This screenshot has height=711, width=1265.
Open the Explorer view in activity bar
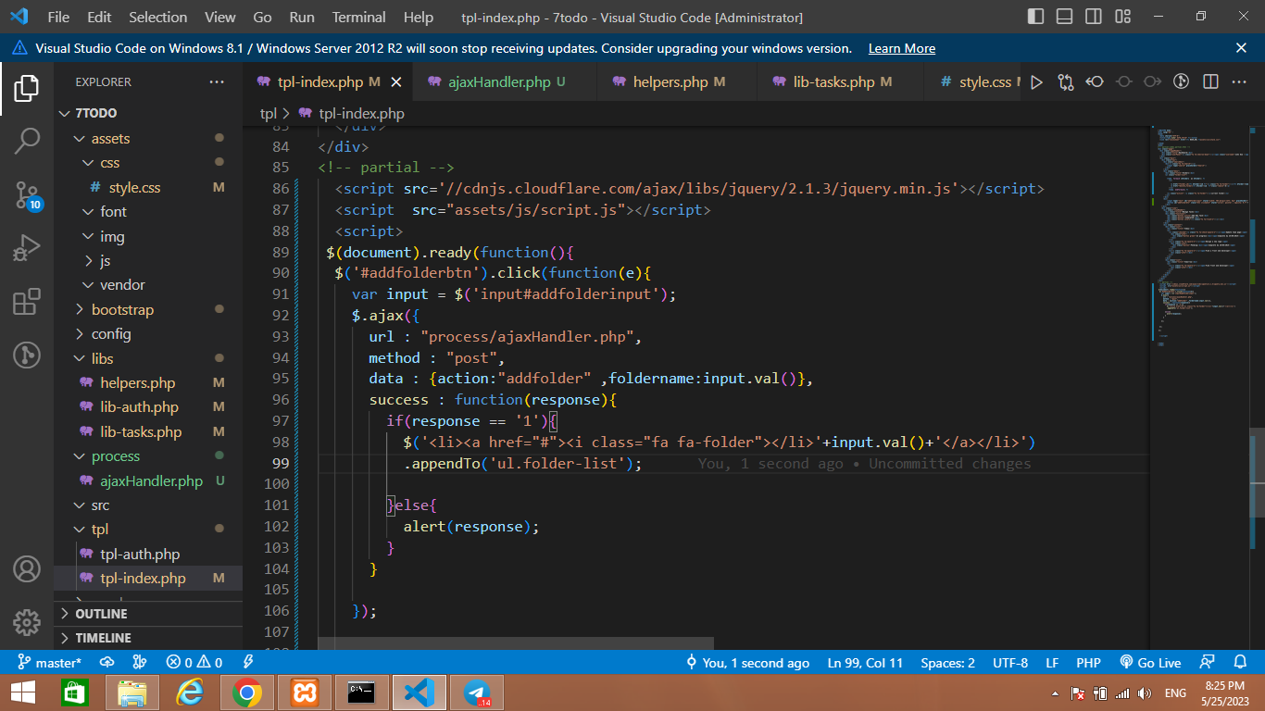pos(27,89)
